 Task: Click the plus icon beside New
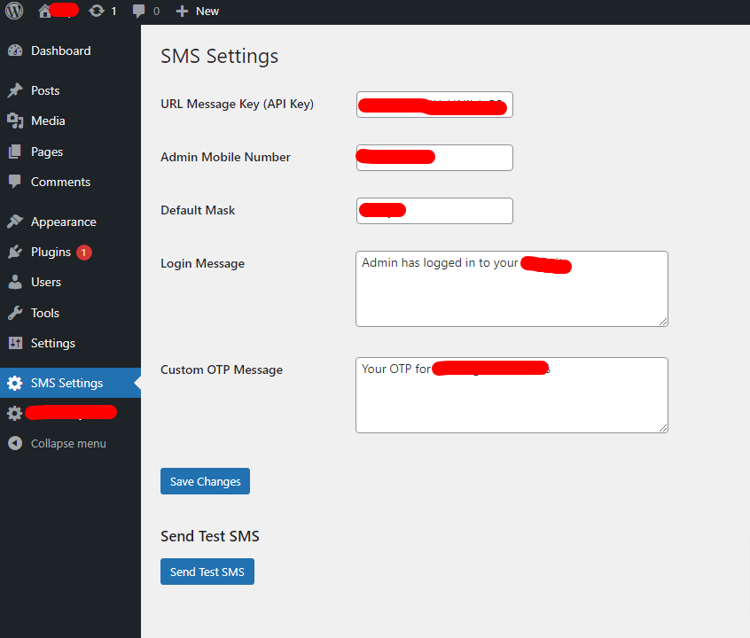[182, 11]
